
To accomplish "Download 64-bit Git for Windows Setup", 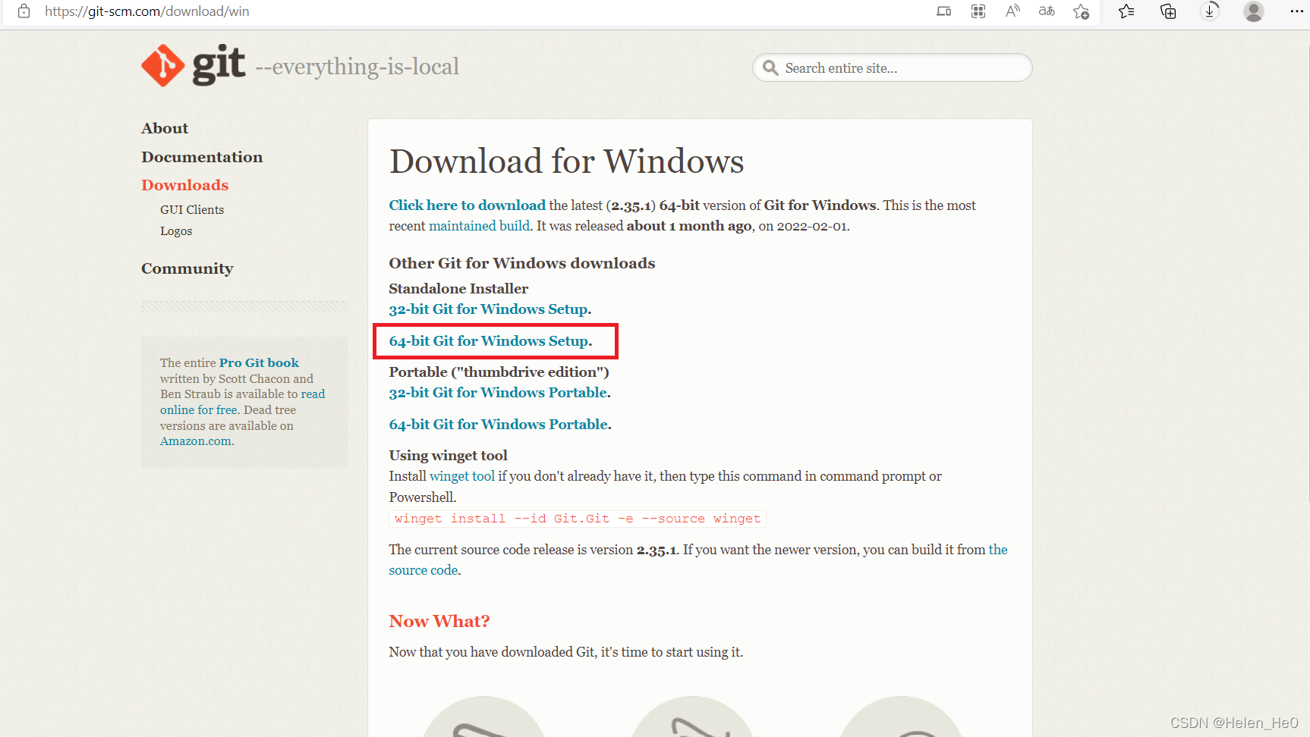I will [489, 341].
